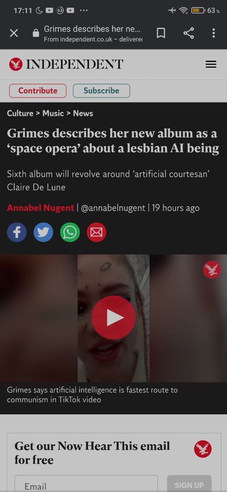Open the Music breadcrumb link

[x=53, y=113]
